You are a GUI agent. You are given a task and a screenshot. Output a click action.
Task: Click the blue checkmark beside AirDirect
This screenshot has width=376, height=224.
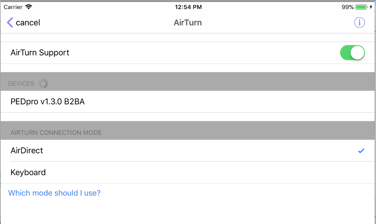pos(361,151)
